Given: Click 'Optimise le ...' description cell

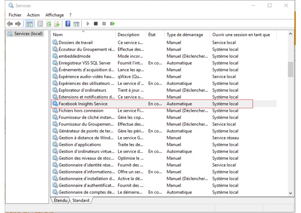Looking at the screenshot, I should [x=130, y=158].
